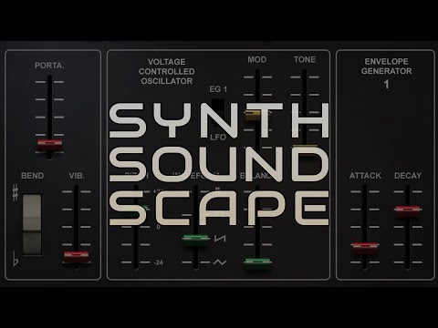
Task: Click the VIB. label
Action: (77, 176)
